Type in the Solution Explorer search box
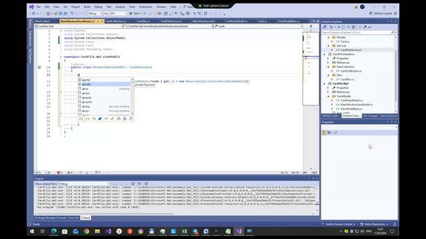This screenshot has height=239, width=426. pyautogui.click(x=357, y=33)
